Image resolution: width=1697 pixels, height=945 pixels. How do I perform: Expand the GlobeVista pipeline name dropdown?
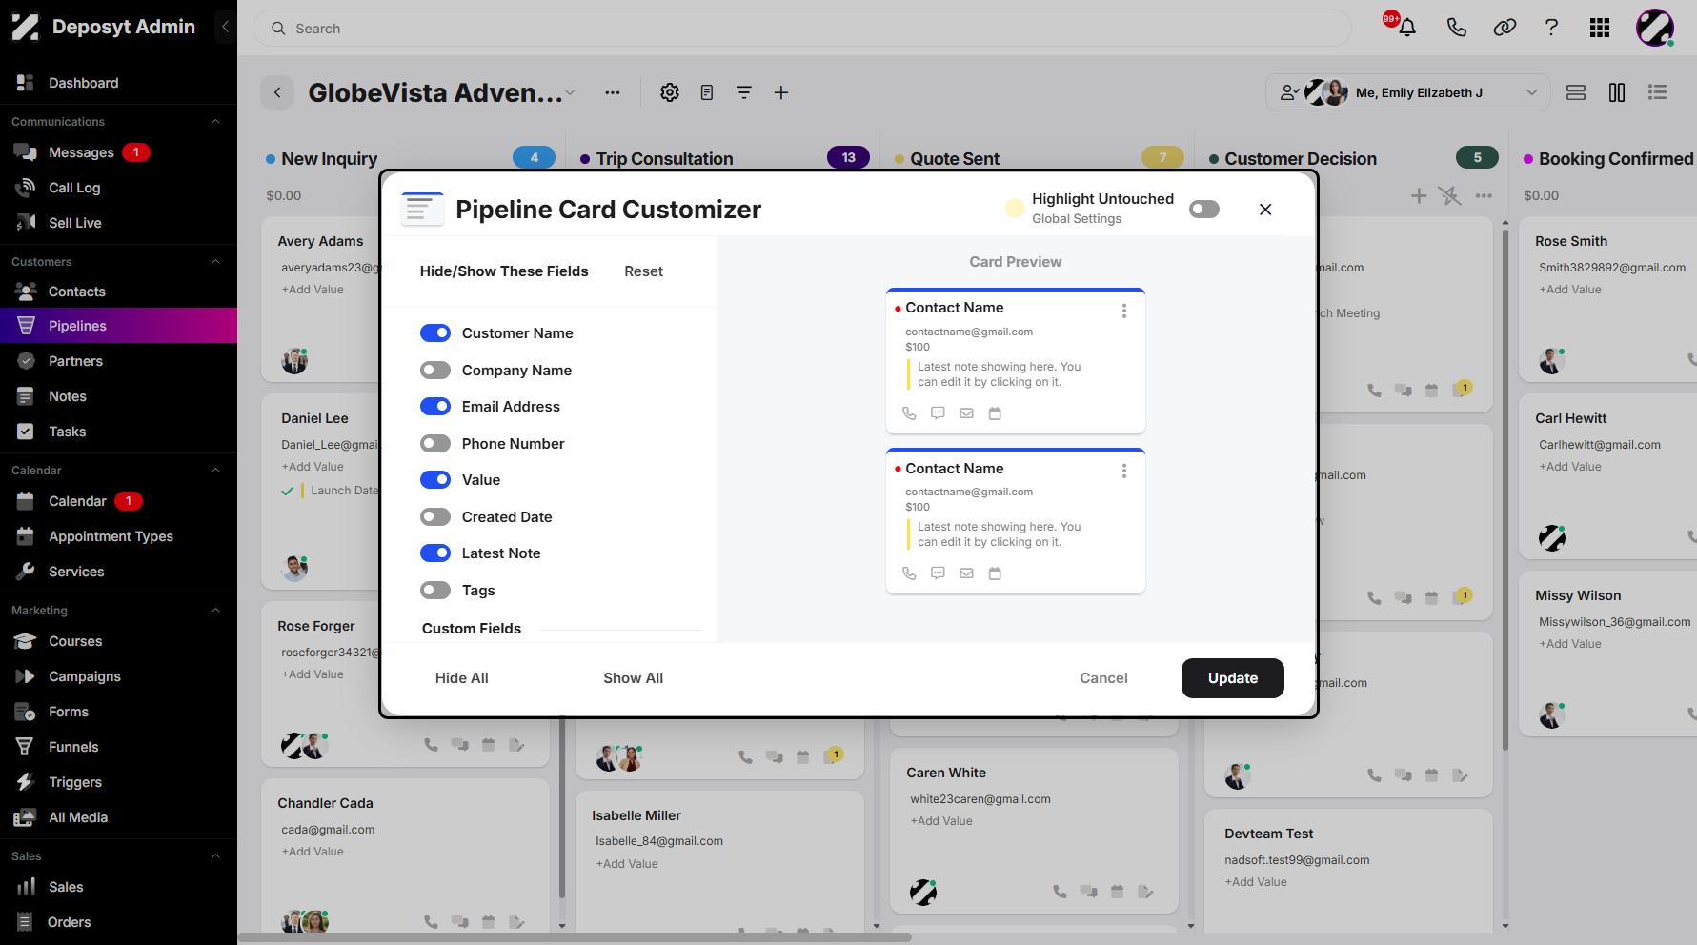coord(570,92)
